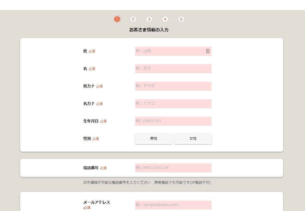Screen dimensions: 305x211
Task: Click the 生年月日 birthdate input field
Action: pyautogui.click(x=173, y=121)
